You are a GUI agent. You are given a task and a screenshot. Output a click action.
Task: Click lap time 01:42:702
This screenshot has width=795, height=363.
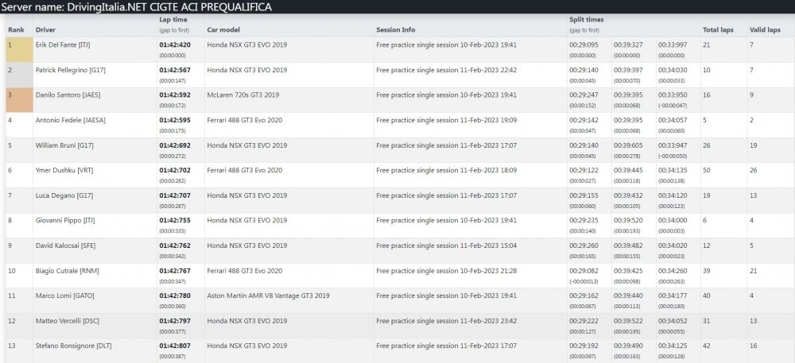point(175,171)
